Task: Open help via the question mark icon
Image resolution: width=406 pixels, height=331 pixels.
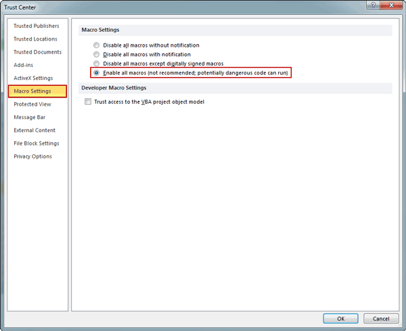Action: [x=373, y=5]
